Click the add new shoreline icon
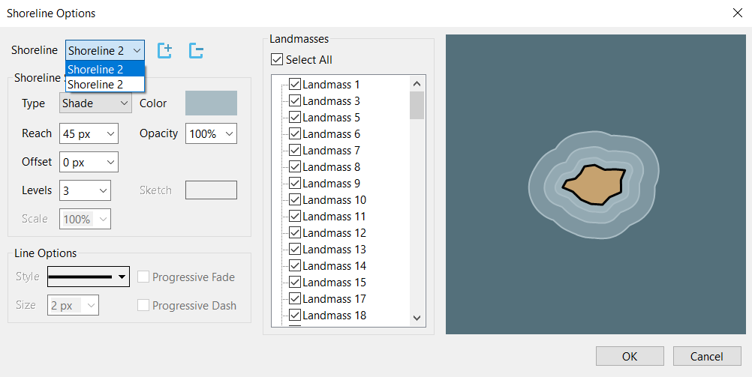The image size is (752, 377). click(165, 50)
